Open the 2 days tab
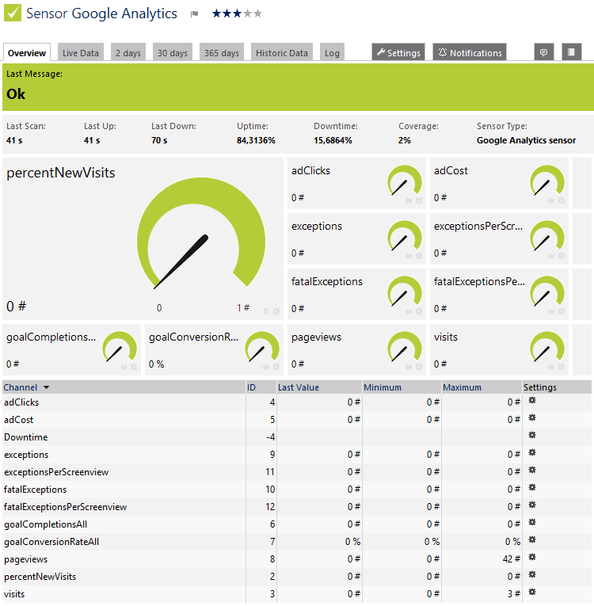 point(128,52)
